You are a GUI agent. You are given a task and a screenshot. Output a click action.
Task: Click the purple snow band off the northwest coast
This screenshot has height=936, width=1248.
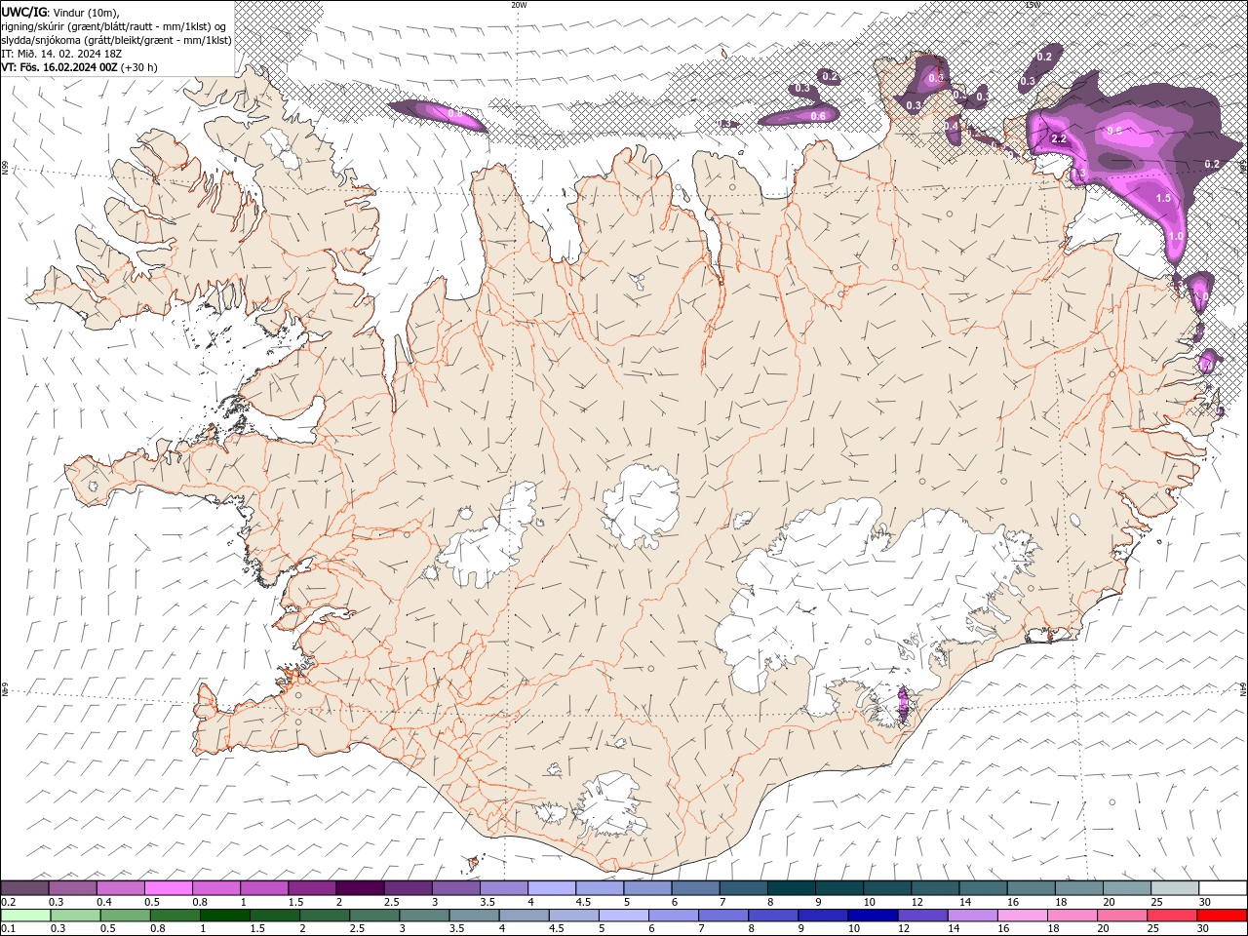click(438, 114)
